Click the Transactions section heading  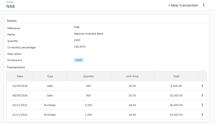[x=16, y=67]
